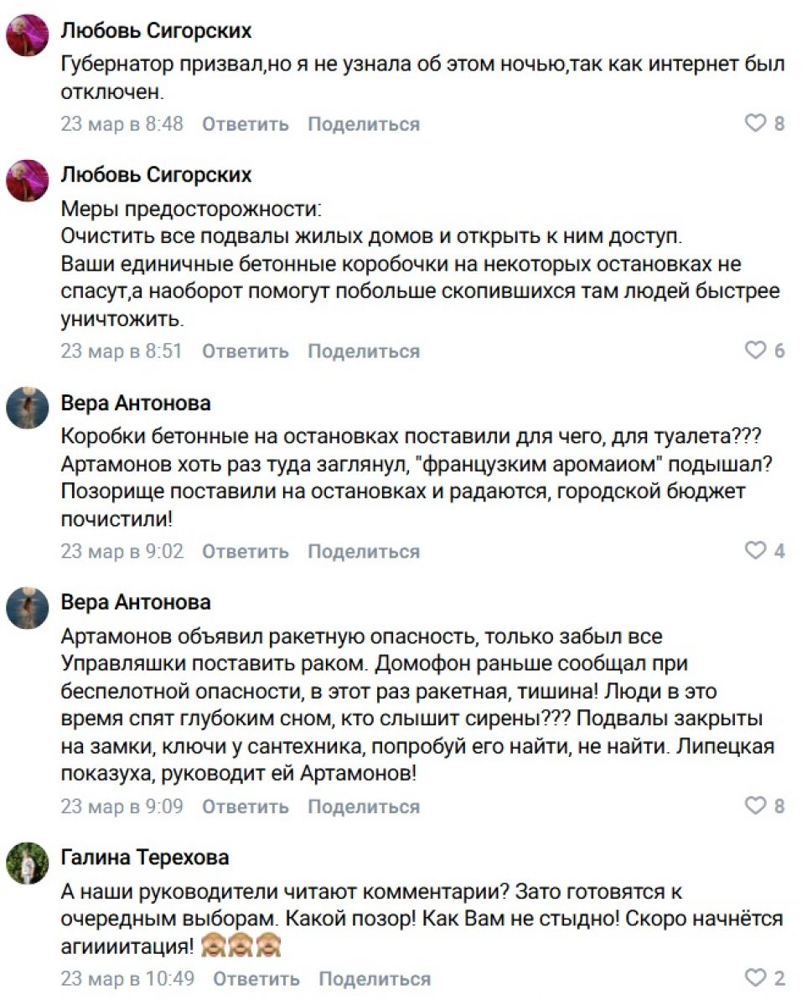Share the 9:09 comment via Поделиться
Viewport: 807px width, 1005px height.
[x=364, y=807]
